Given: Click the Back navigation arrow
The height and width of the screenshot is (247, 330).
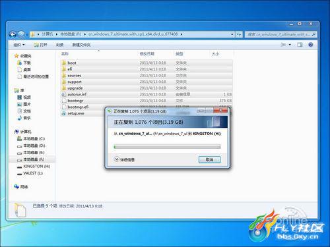Looking at the screenshot, I should coord(13,34).
